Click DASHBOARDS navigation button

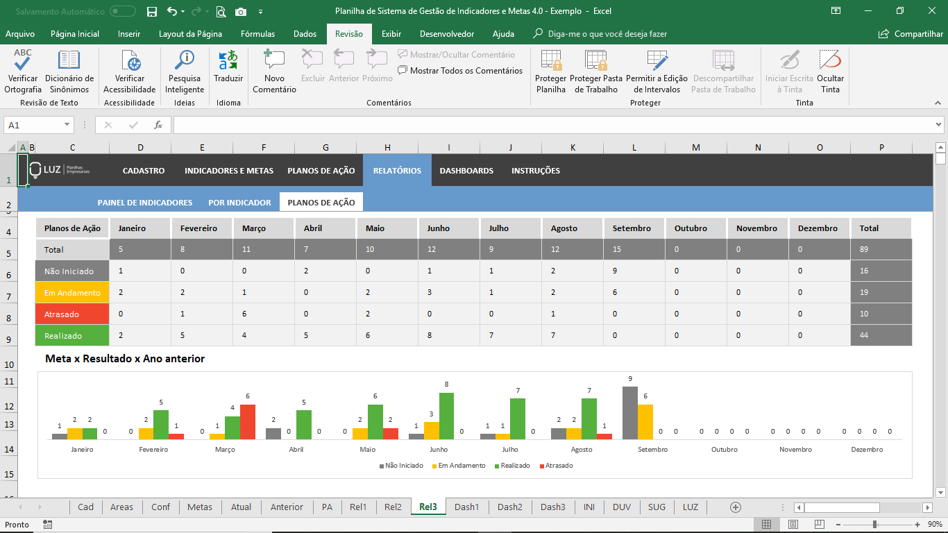466,171
